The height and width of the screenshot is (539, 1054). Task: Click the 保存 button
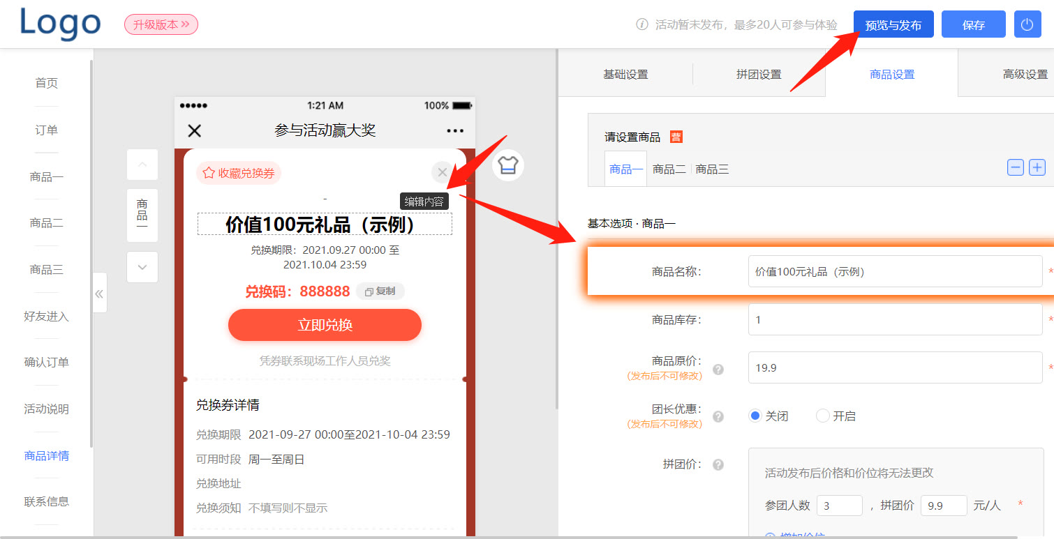[x=973, y=25]
